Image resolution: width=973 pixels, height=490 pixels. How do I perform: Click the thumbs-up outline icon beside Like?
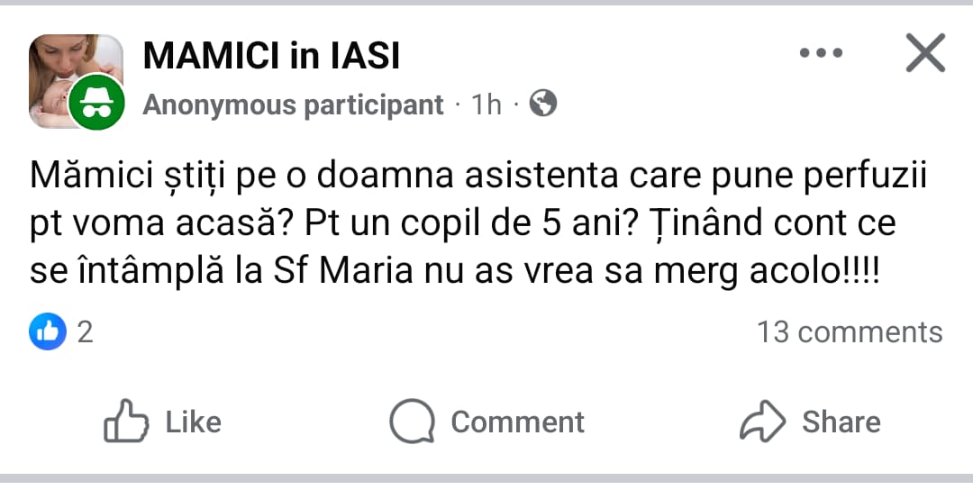[x=125, y=422]
